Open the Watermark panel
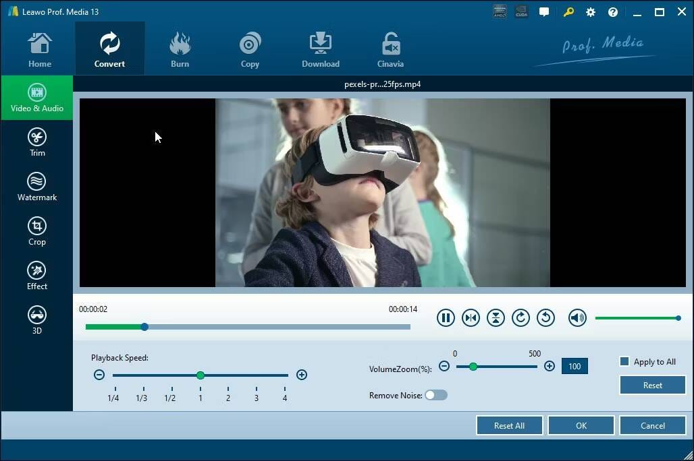694x461 pixels. tap(37, 185)
